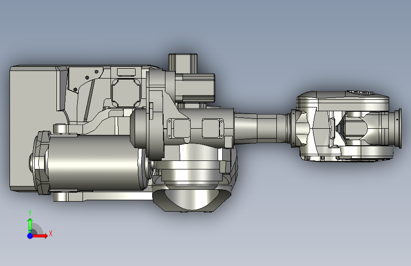The width and height of the screenshot is (411, 266).
Task: Click the blue Z axis origin ball
Action: 30,236
